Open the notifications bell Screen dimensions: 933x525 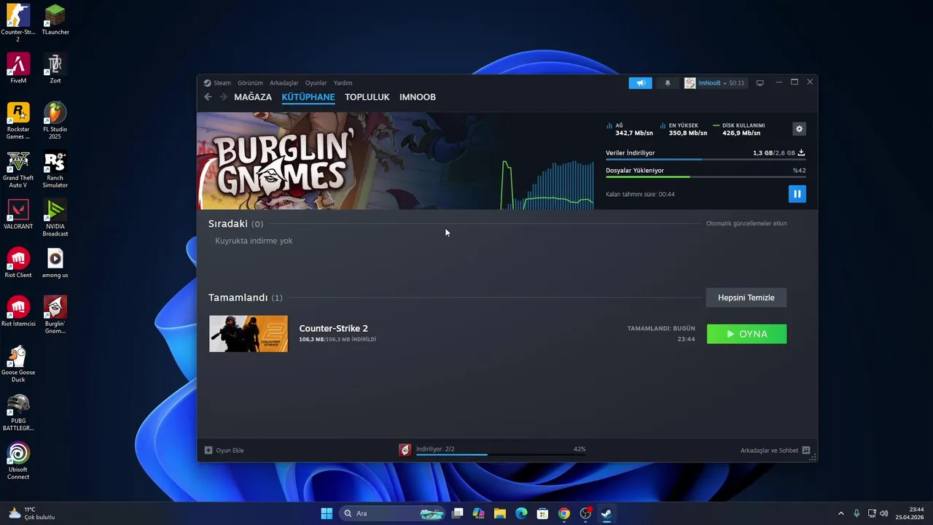coord(667,83)
